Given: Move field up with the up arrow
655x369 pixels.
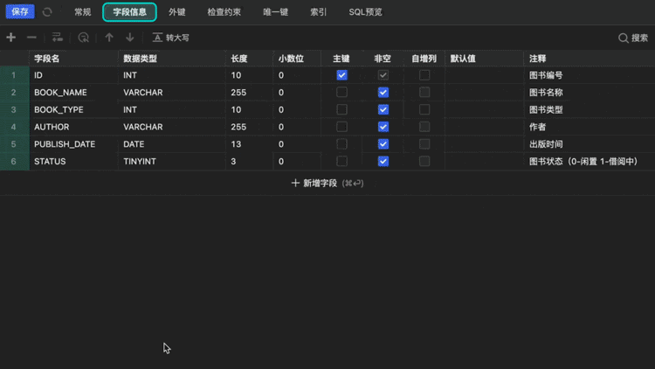Looking at the screenshot, I should pyautogui.click(x=109, y=38).
